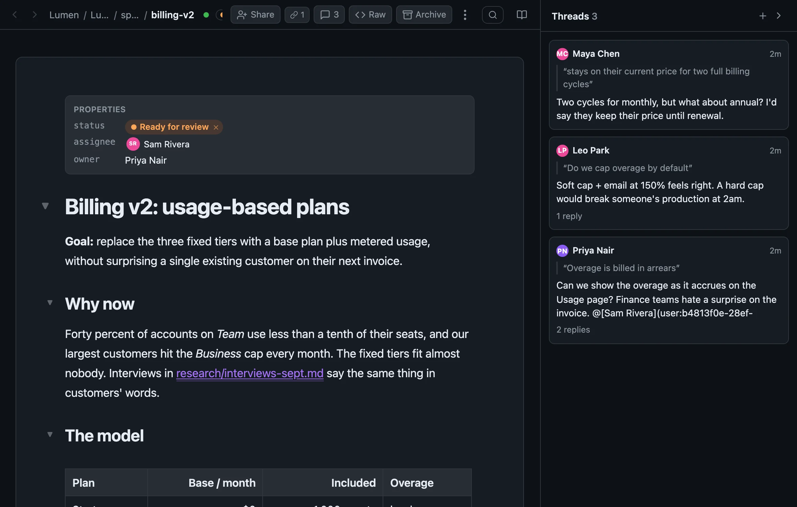The height and width of the screenshot is (507, 797).
Task: Switch to Raw view
Action: click(x=370, y=15)
